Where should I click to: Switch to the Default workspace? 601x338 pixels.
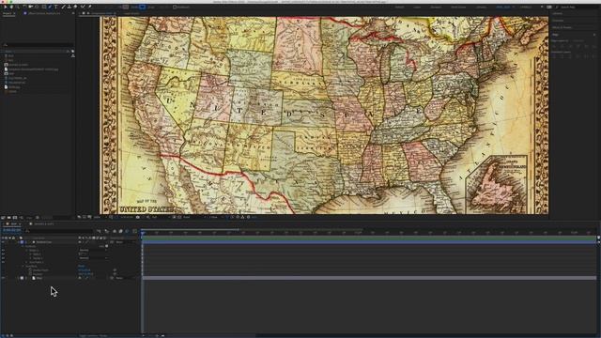[x=399, y=7]
